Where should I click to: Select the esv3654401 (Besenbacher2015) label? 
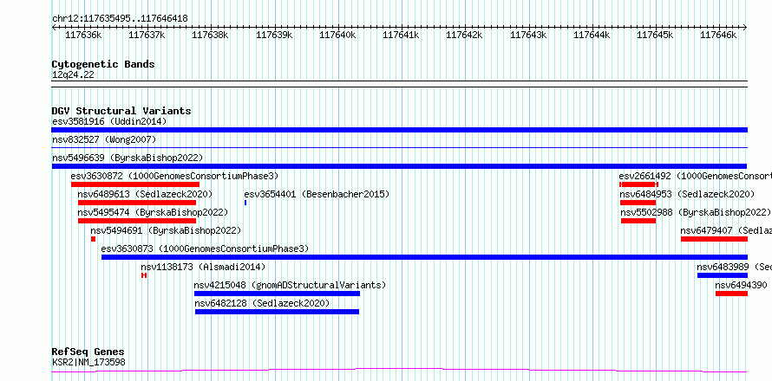tap(317, 195)
